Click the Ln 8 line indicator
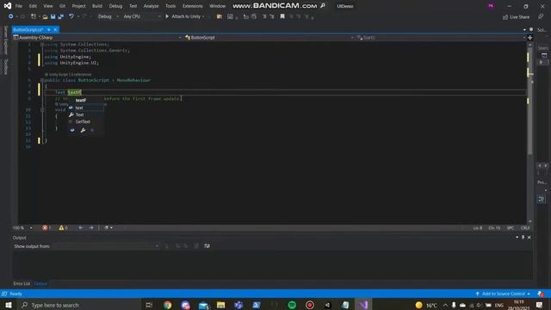This screenshot has height=310, width=551. (x=478, y=228)
